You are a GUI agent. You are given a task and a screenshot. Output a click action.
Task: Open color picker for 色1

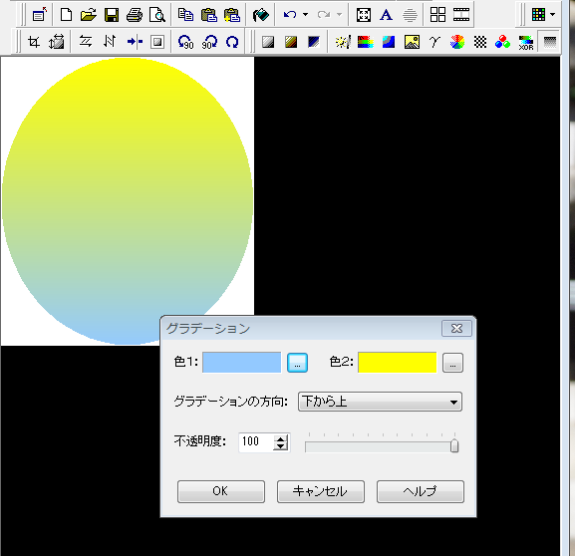(297, 363)
